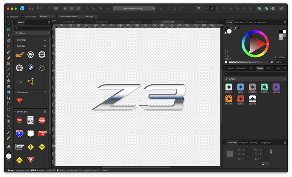Click the BMW logo asset
292x177 pixels.
pyautogui.click(x=31, y=68)
